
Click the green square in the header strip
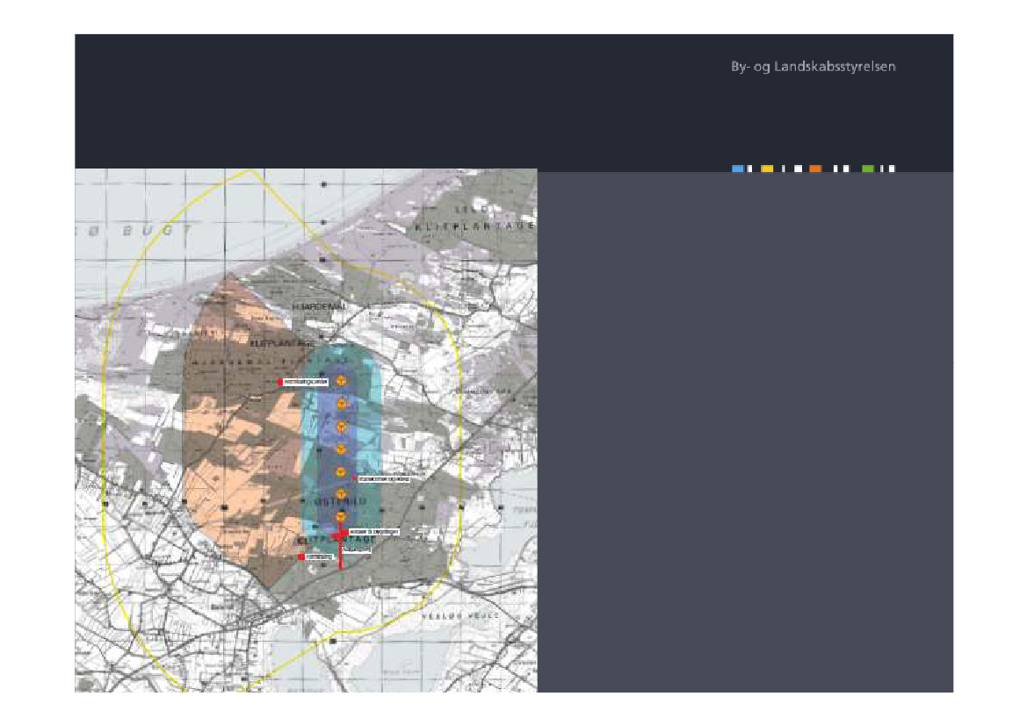(x=868, y=169)
